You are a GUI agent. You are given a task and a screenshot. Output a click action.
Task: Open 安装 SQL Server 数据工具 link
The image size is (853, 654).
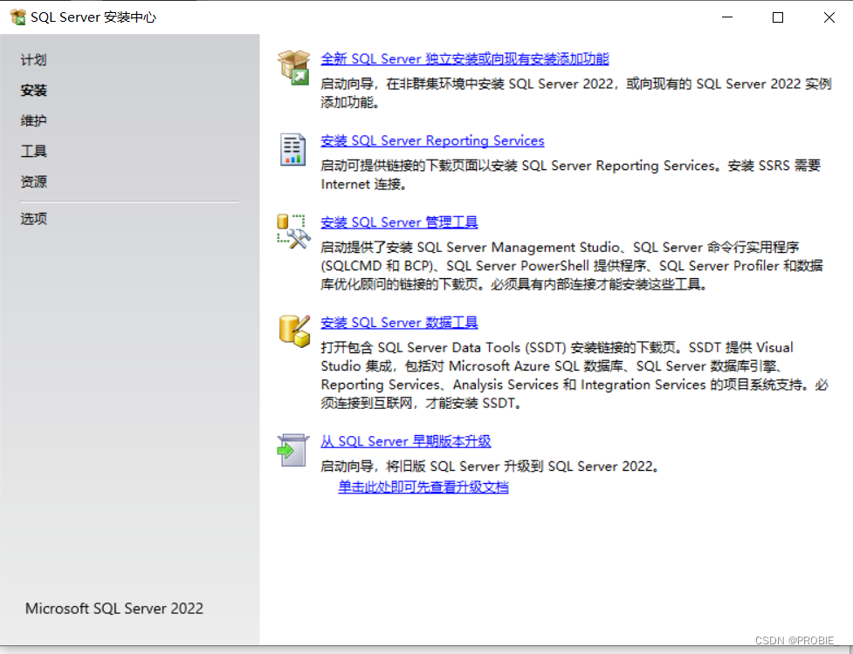coord(399,323)
